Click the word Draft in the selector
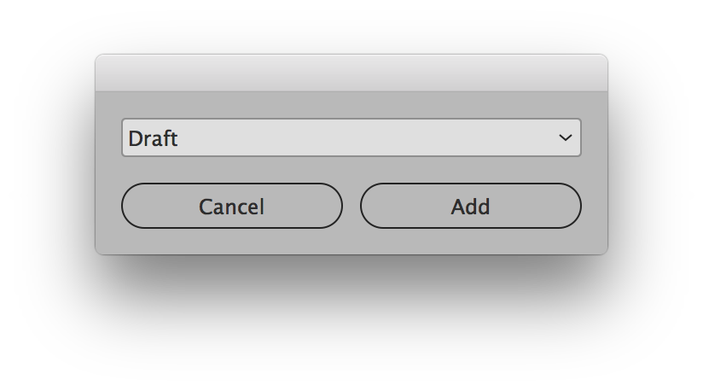 click(153, 138)
